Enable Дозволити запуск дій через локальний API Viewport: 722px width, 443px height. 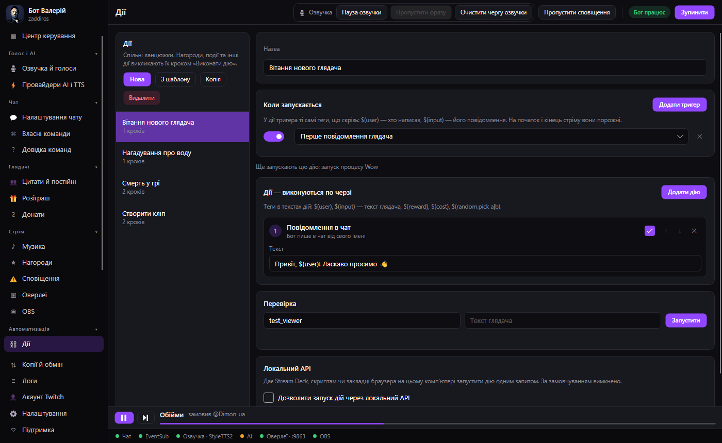[269, 398]
